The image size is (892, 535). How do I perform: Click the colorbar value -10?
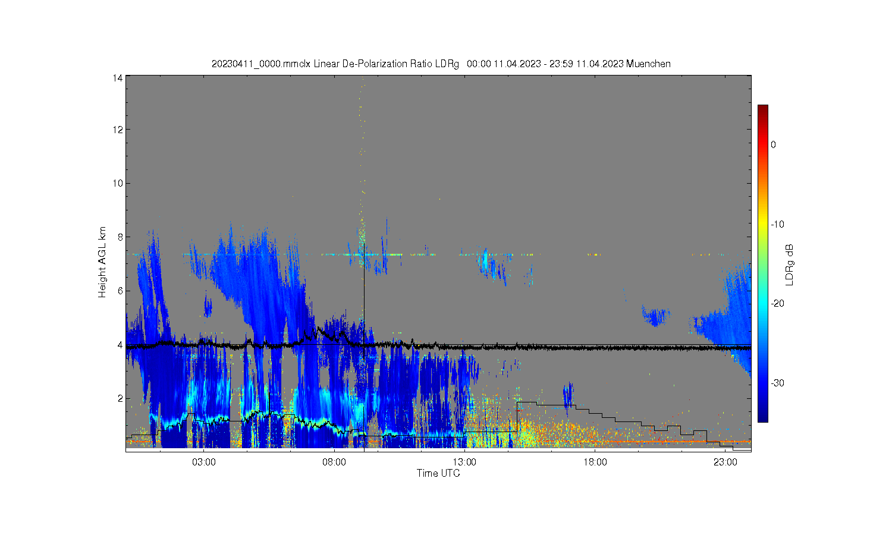(777, 224)
